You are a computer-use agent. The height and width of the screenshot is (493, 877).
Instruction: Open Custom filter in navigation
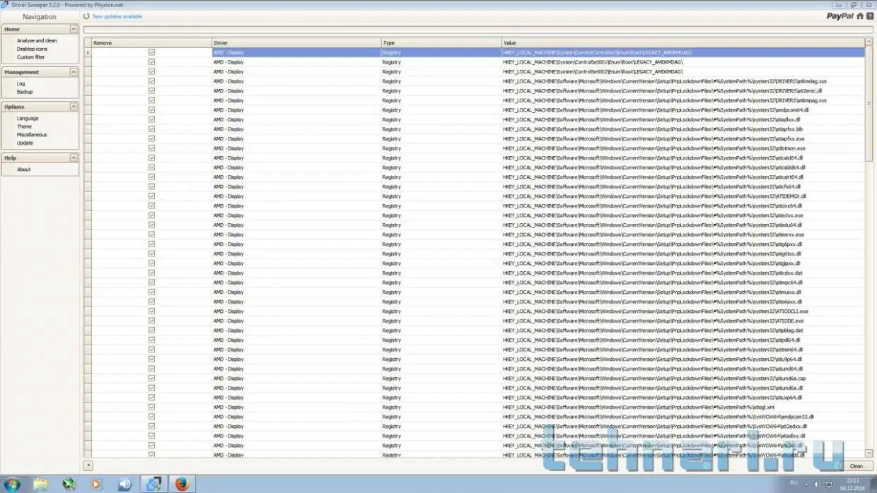(30, 57)
